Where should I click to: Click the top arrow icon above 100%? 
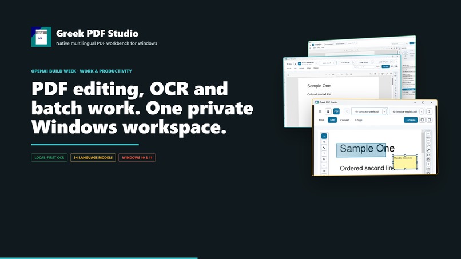point(428,133)
